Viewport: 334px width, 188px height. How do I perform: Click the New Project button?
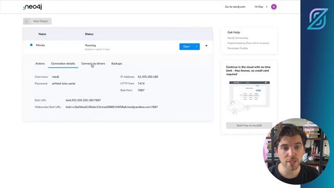coord(37,21)
